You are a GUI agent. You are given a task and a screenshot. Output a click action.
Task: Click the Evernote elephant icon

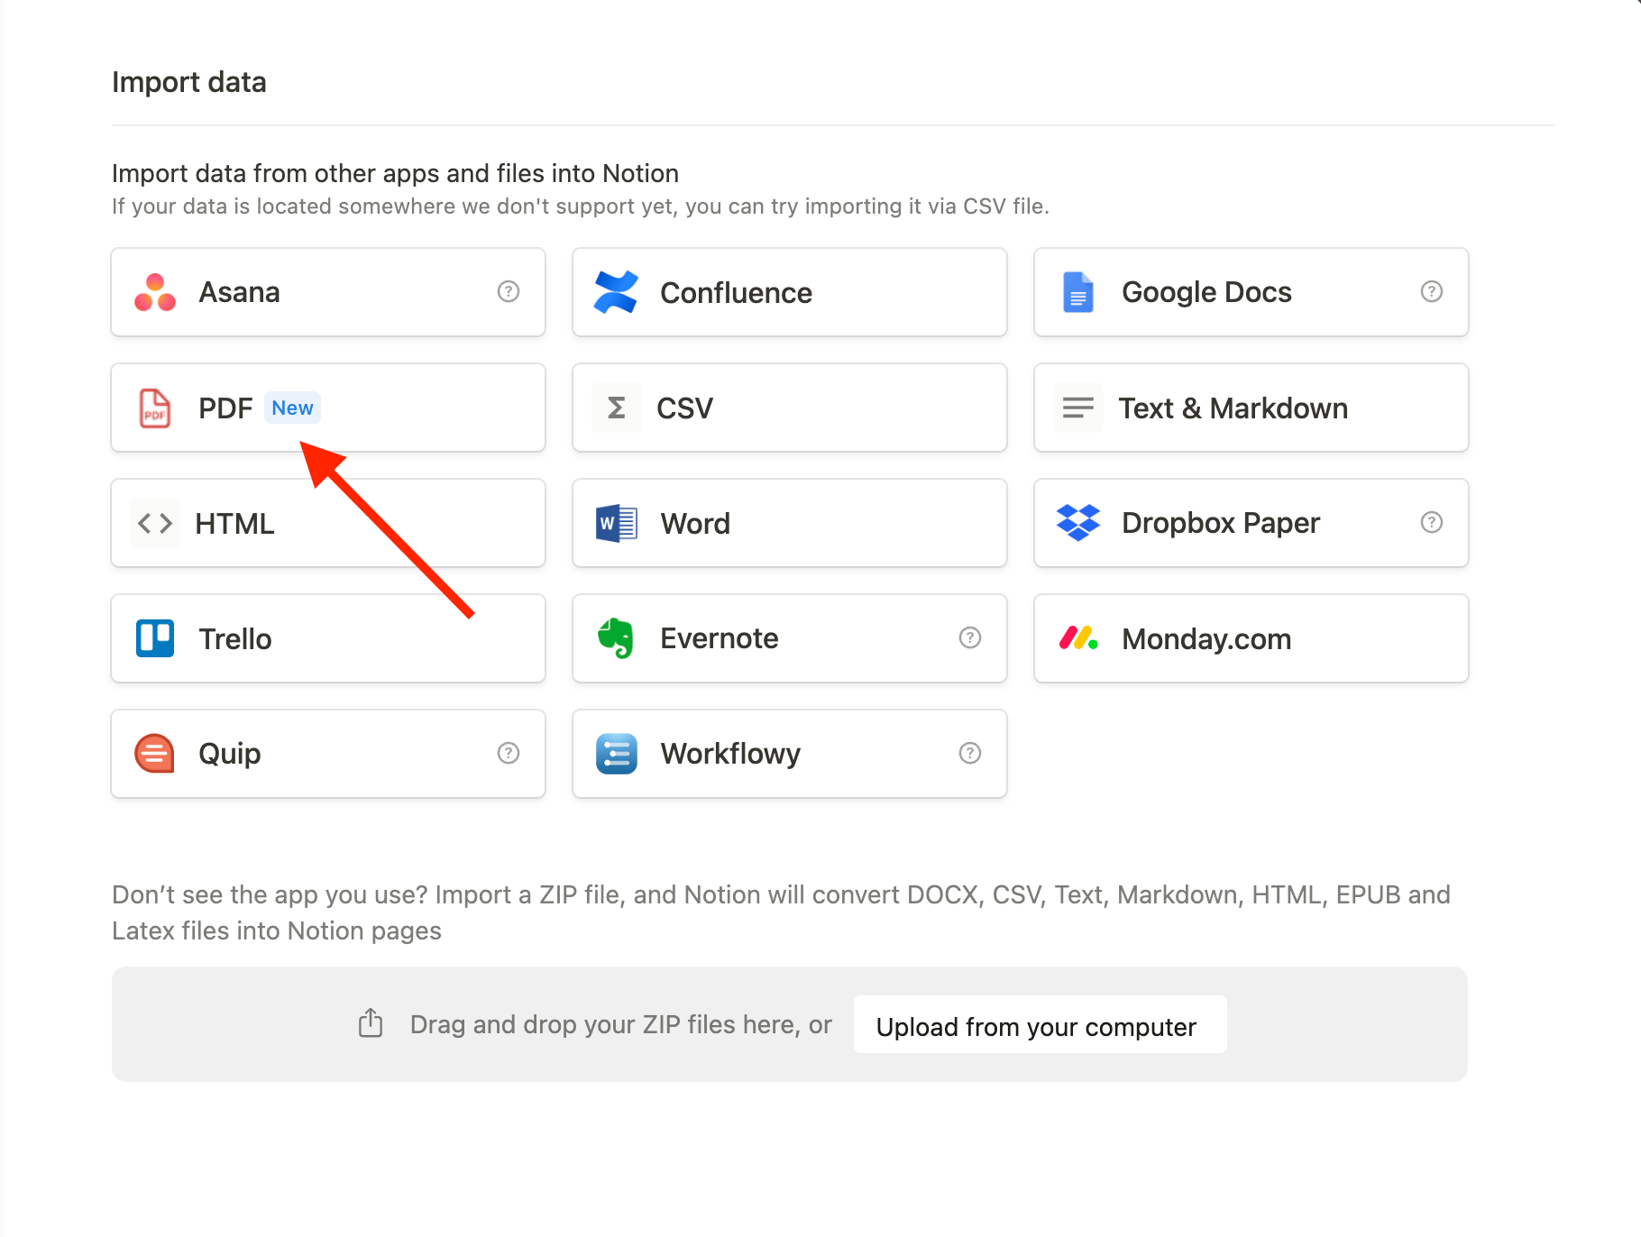coord(616,638)
